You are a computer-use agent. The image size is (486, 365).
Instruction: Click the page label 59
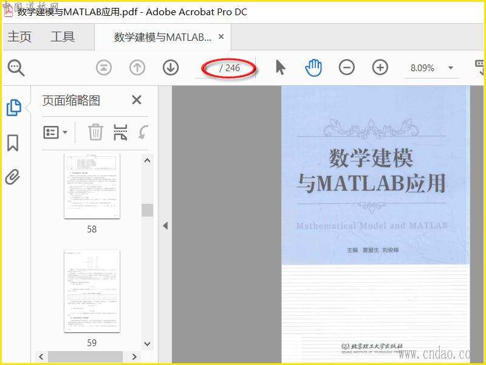point(92,343)
